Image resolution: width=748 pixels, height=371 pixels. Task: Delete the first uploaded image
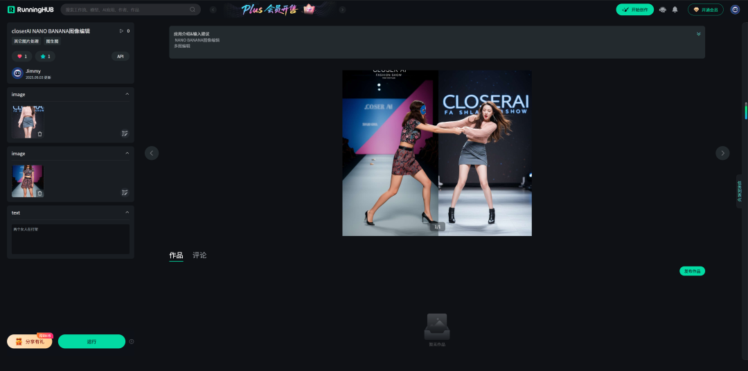[39, 134]
